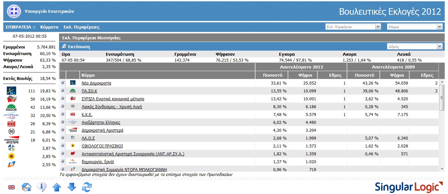Refresh results with the circular arrows icon
This screenshot has width=448, height=194.
click(x=87, y=187)
